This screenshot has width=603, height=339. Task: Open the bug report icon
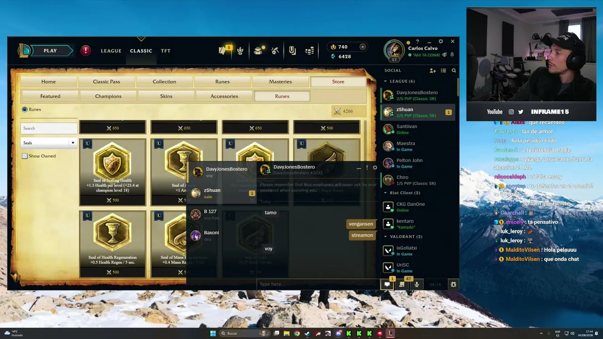[453, 284]
